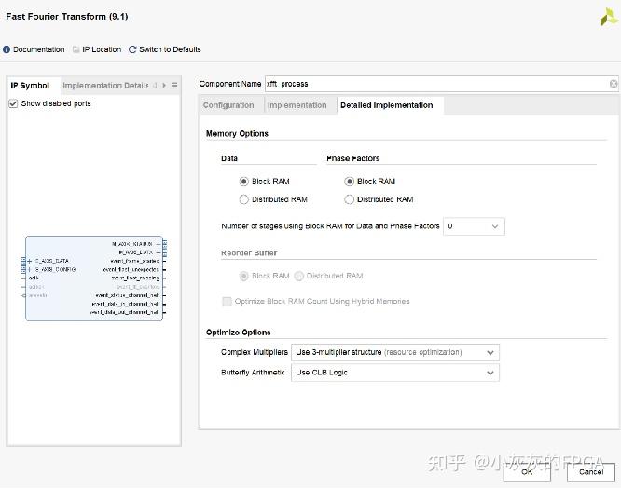621x489 pixels.
Task: Clear the Component Name field with X icon
Action: (x=614, y=84)
